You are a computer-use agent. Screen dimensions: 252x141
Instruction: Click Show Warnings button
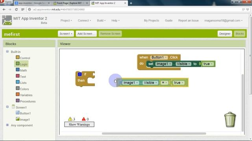79,125
